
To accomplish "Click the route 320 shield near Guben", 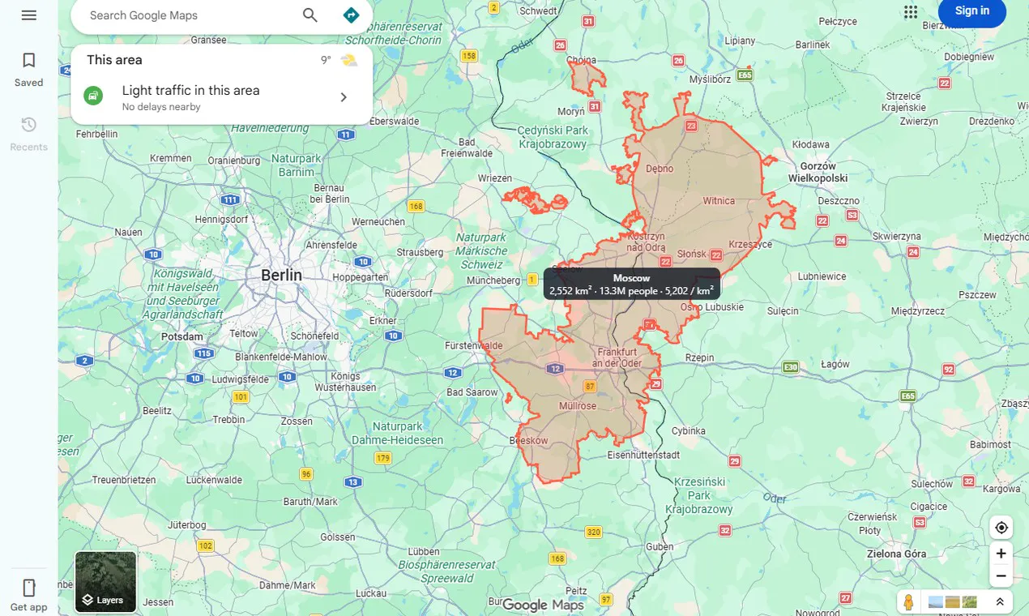I will (x=594, y=533).
